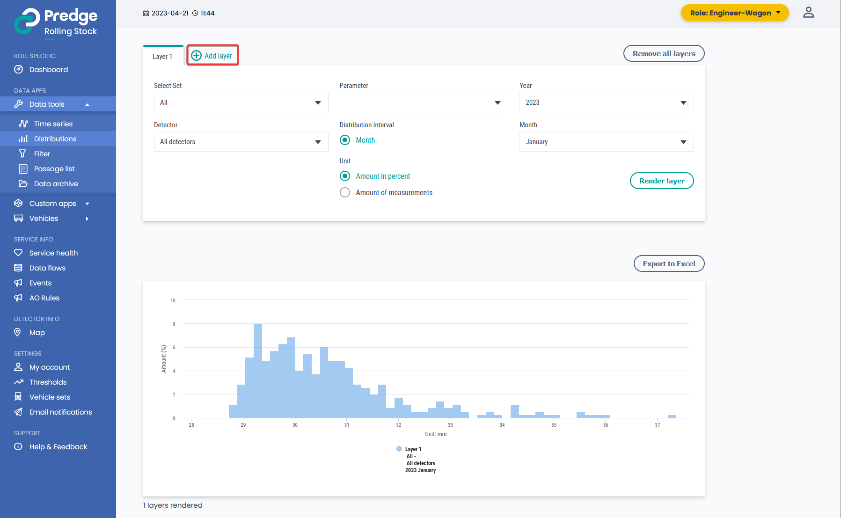Click the Service health heart icon
This screenshot has height=518, width=841.
coord(18,253)
